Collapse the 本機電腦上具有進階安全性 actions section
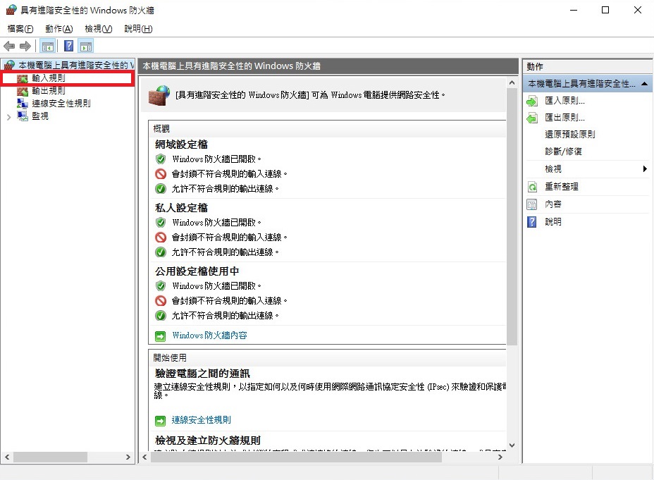 click(644, 84)
